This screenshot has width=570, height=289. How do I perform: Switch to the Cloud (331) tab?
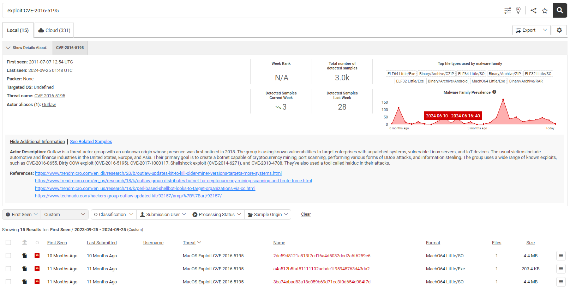pos(54,30)
